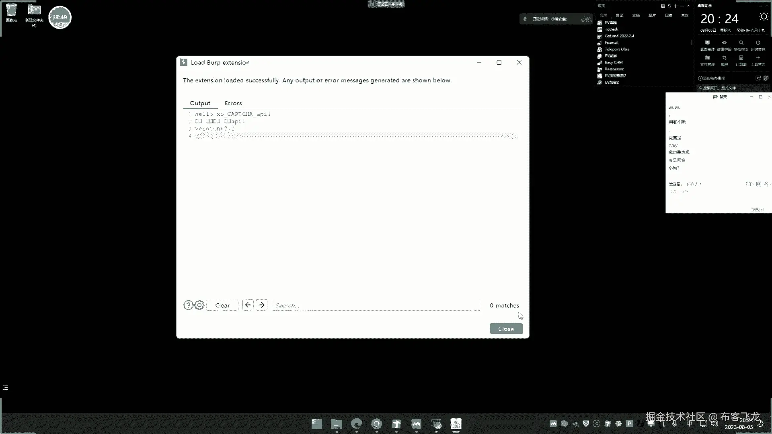Select the Output tab
This screenshot has height=434, width=772.
pos(200,103)
